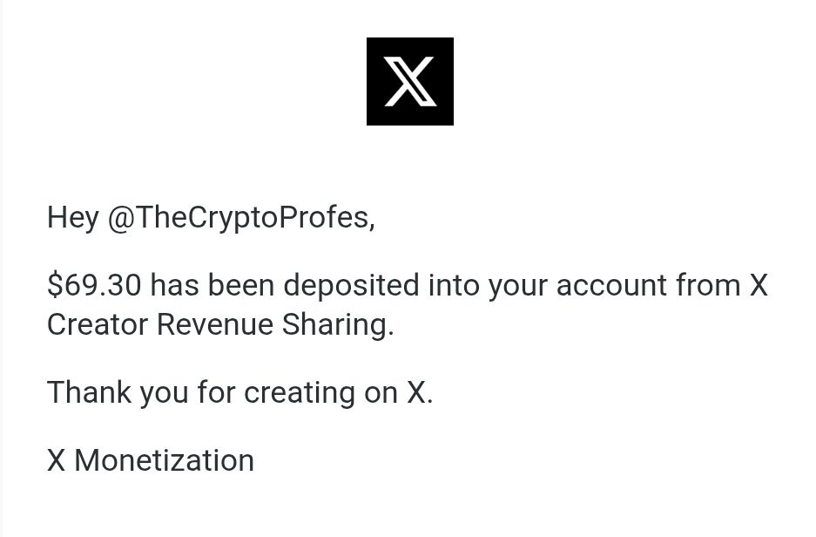The image size is (816, 537).
Task: Click the word deposited
Action: pos(351,285)
